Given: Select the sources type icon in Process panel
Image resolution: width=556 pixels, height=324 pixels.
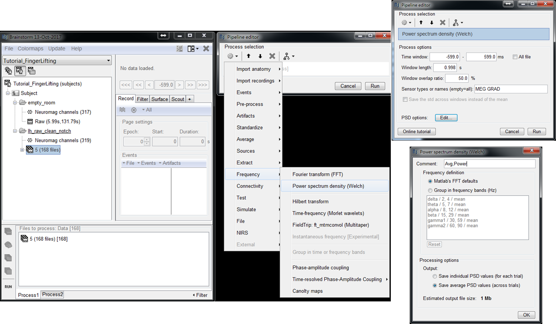Looking at the screenshot, I should tap(8, 245).
